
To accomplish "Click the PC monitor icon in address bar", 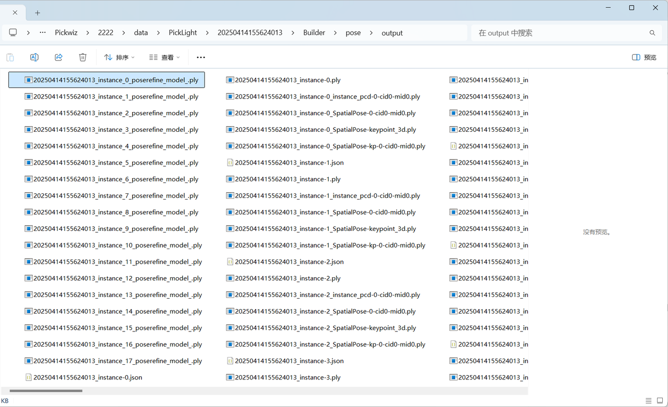I will click(x=13, y=32).
